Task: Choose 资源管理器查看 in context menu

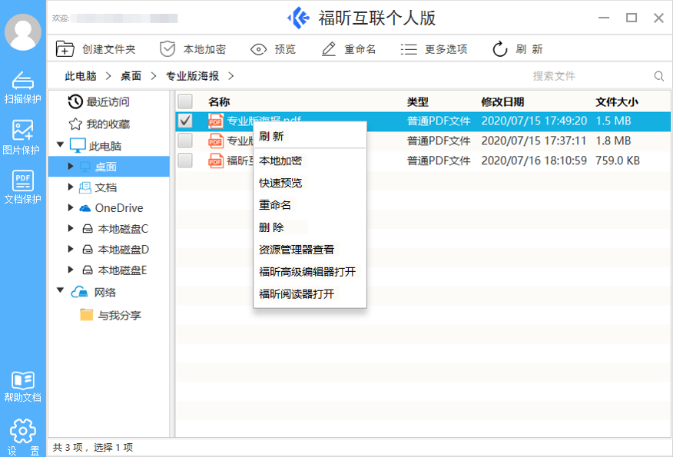Action: click(310, 250)
